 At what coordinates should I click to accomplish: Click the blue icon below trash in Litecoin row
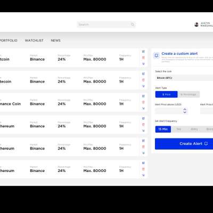(x=143, y=86)
